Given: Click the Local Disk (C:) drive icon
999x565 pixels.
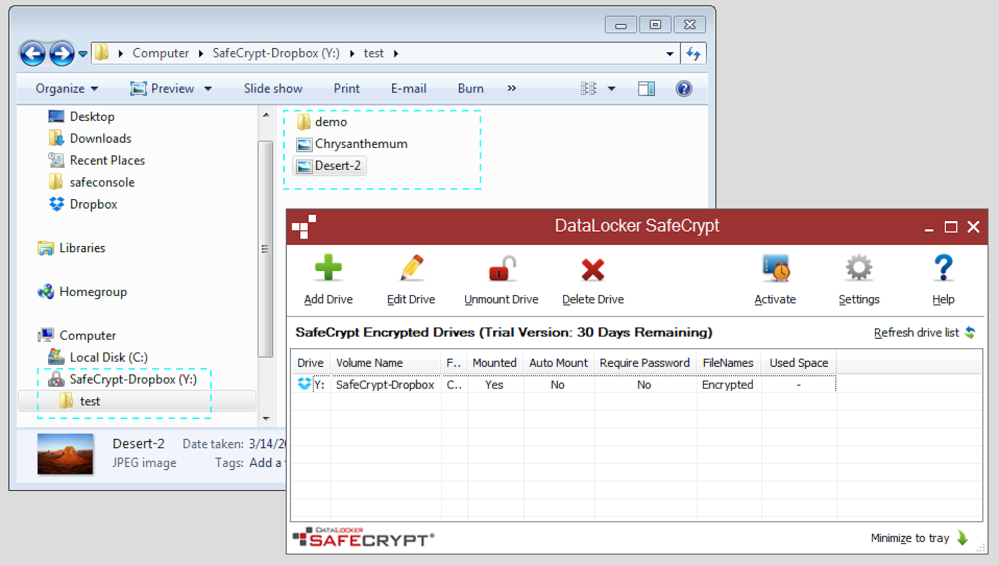Looking at the screenshot, I should (56, 357).
